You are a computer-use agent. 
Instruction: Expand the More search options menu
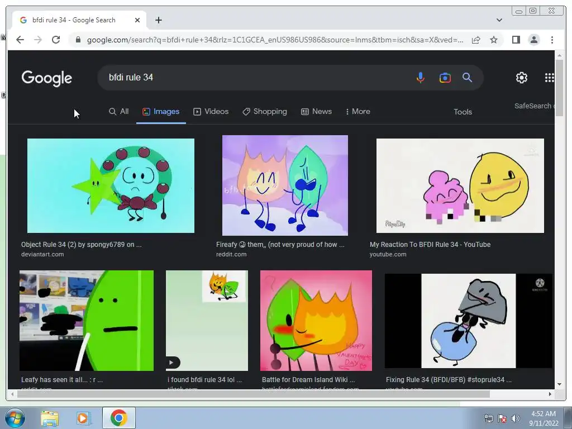tap(357, 112)
